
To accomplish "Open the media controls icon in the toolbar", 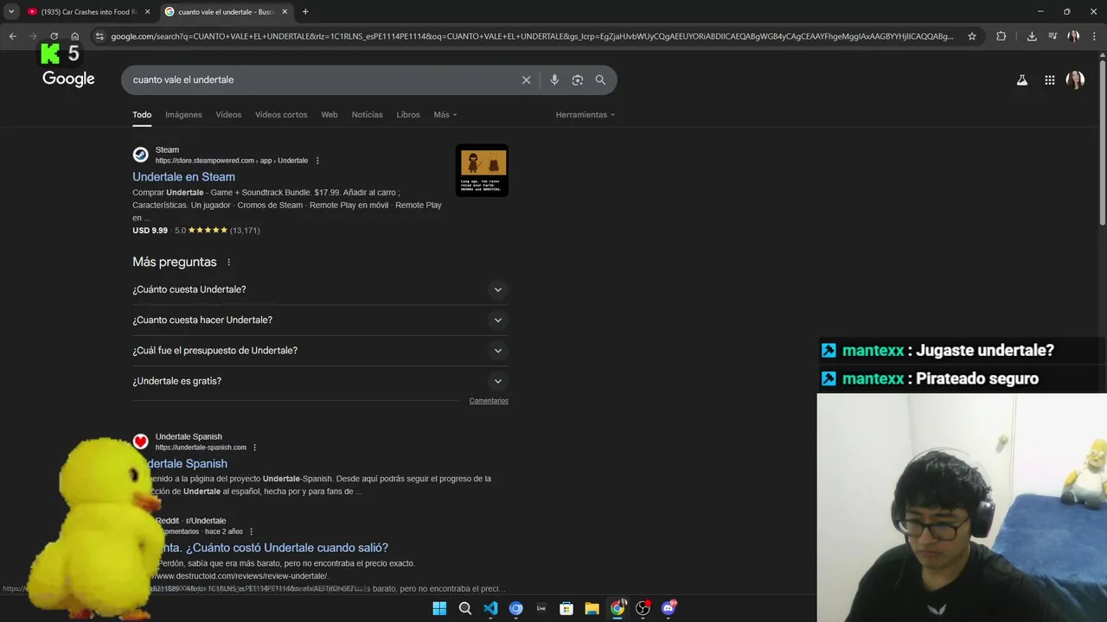I will tap(1053, 36).
